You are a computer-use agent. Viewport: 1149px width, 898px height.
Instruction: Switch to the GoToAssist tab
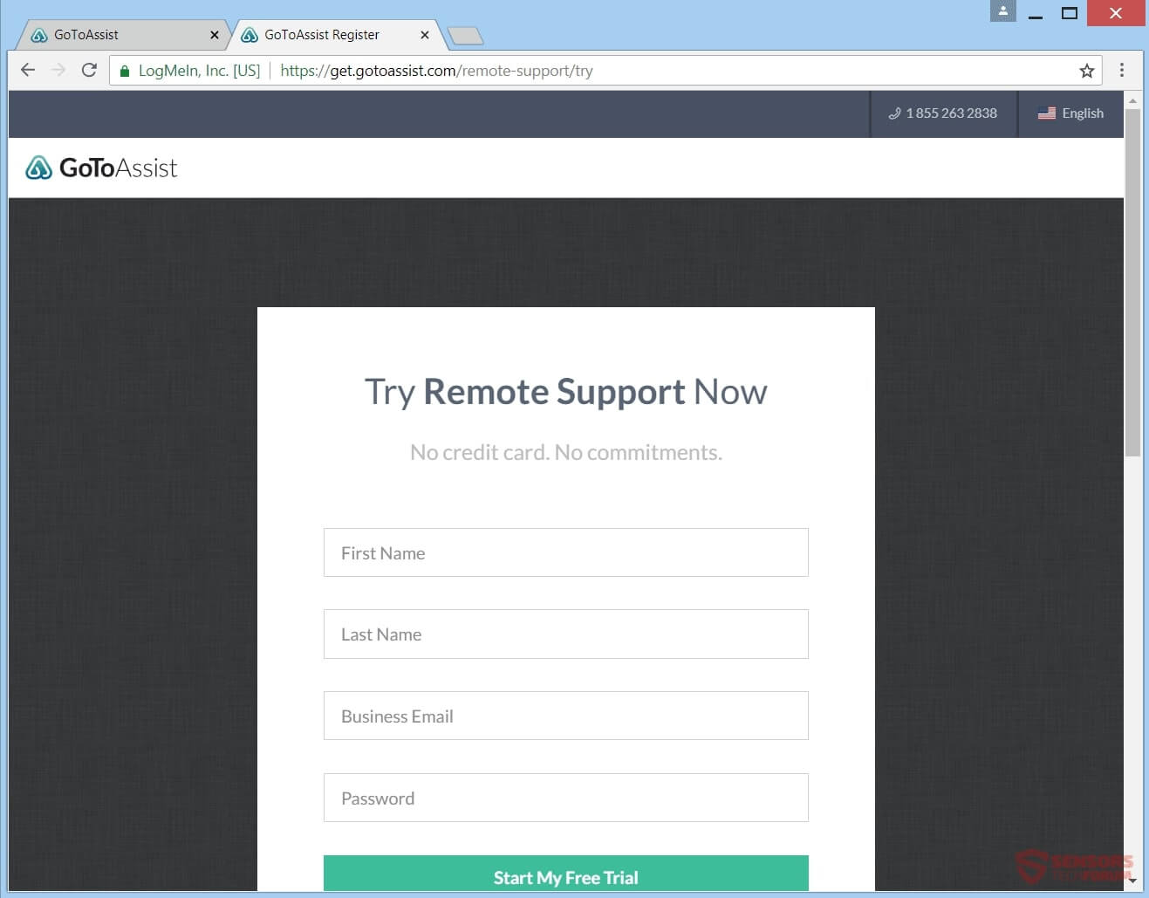tap(113, 35)
